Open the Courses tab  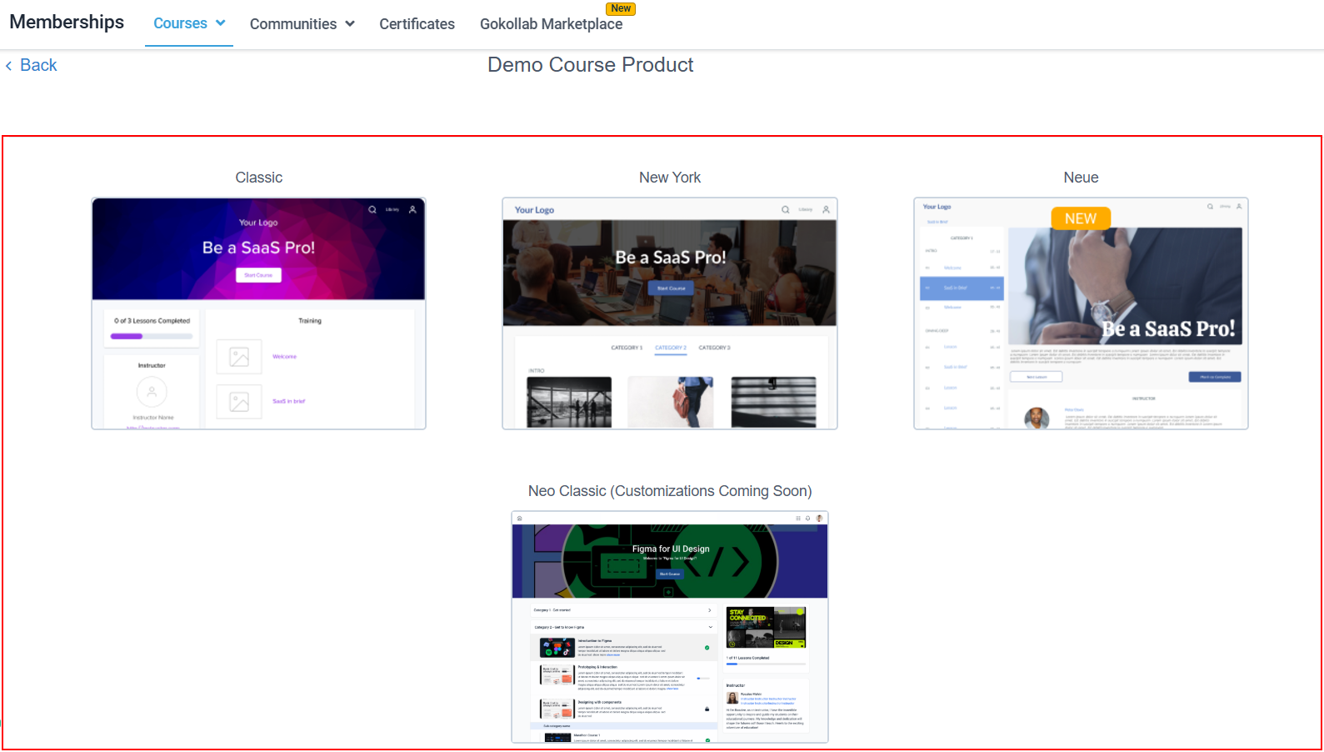(180, 23)
